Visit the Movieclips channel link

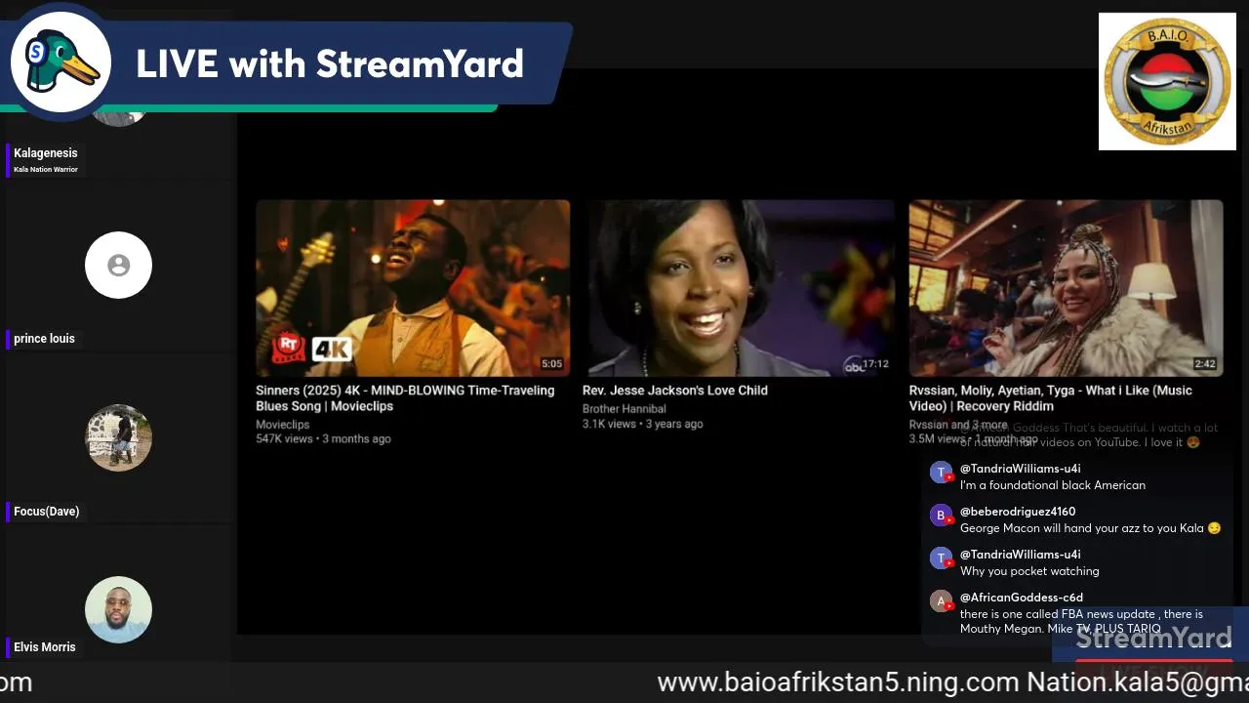coord(283,425)
